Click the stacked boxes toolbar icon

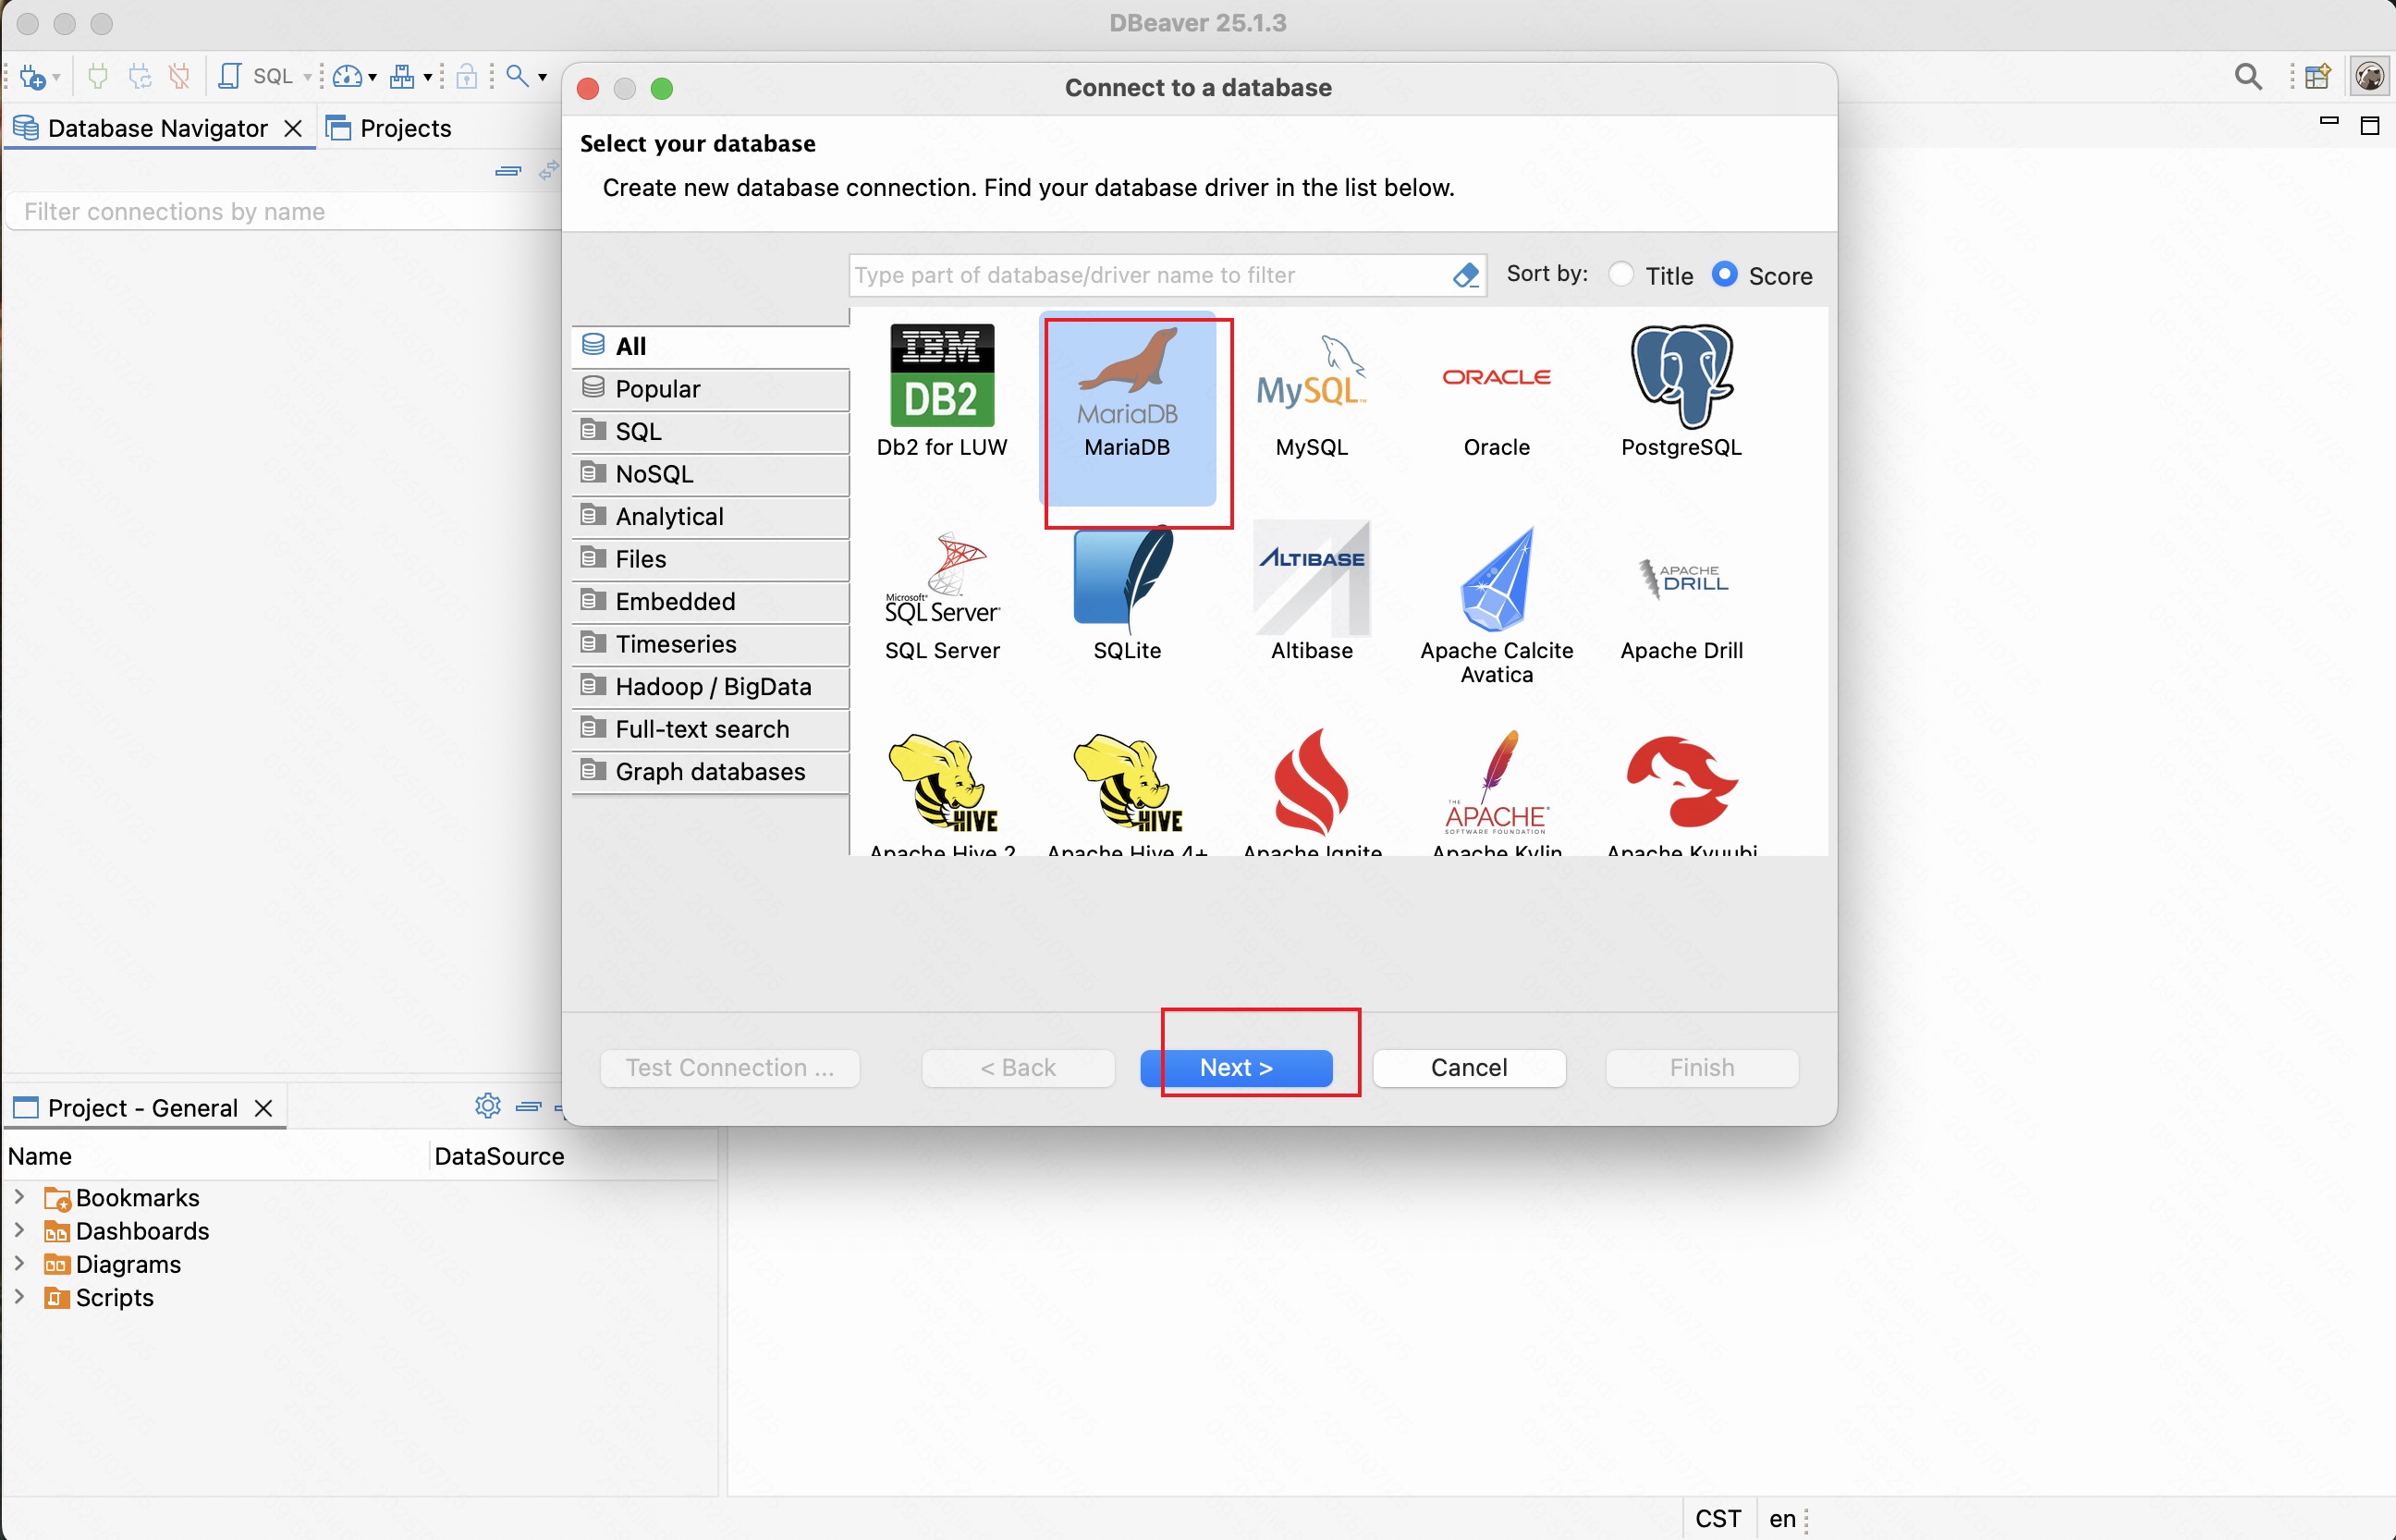tap(402, 76)
